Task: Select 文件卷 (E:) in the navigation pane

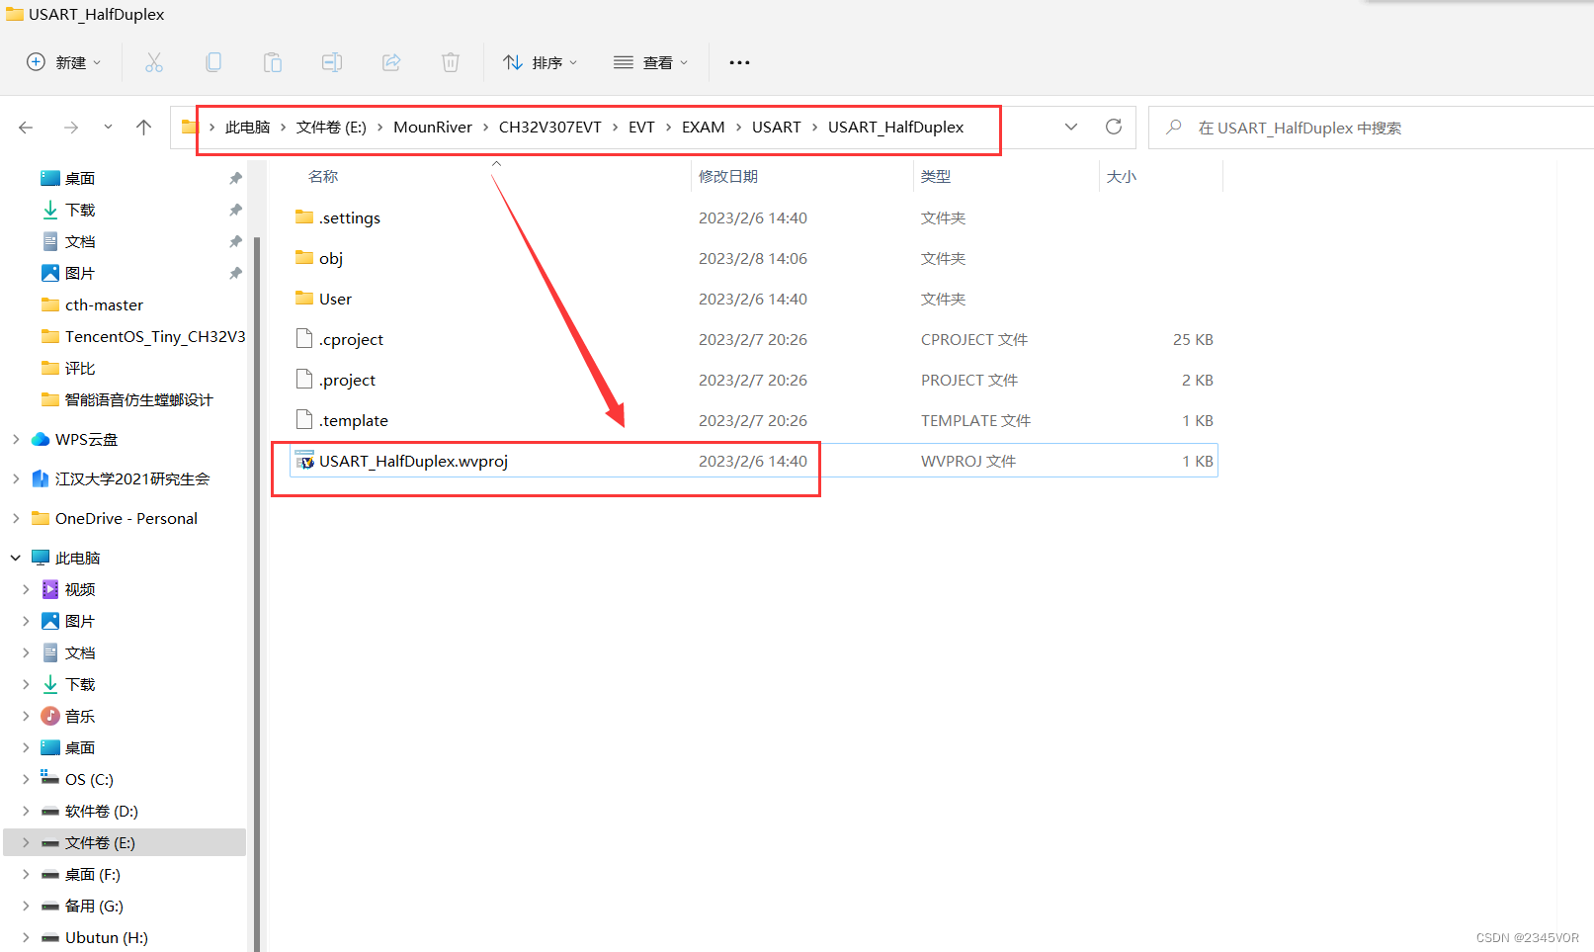Action: tap(125, 842)
